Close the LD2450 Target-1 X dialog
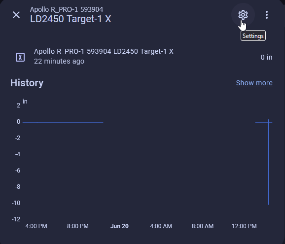Image resolution: width=285 pixels, height=244 pixels. pyautogui.click(x=16, y=15)
